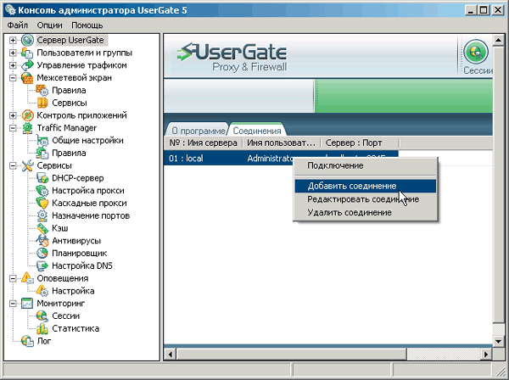
Task: Choose Добавить соединение from context menu
Action: click(351, 186)
